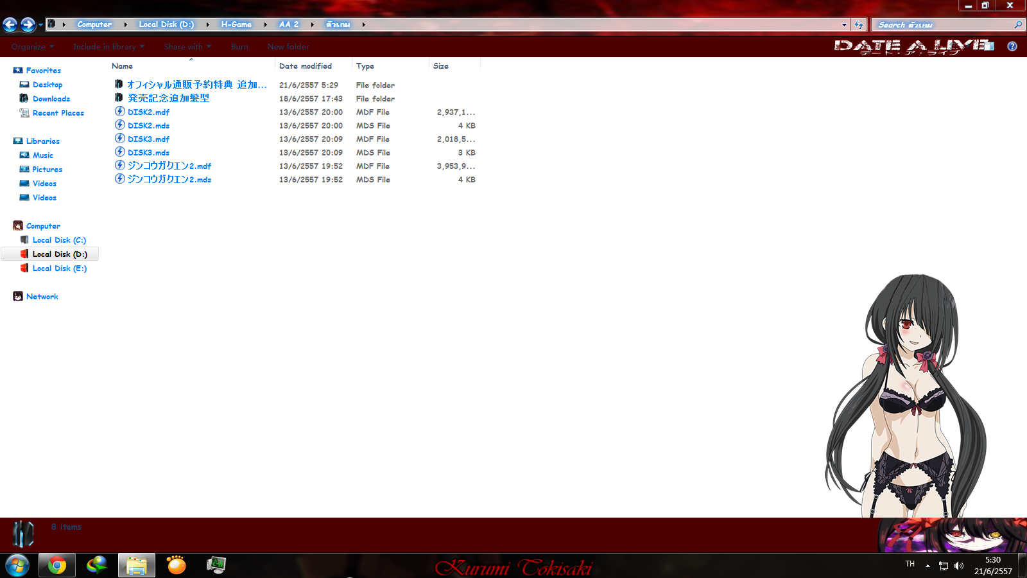Screen dimensions: 1027x578
Task: Select the file name ジンコウガクエン2.mds
Action: (x=169, y=179)
